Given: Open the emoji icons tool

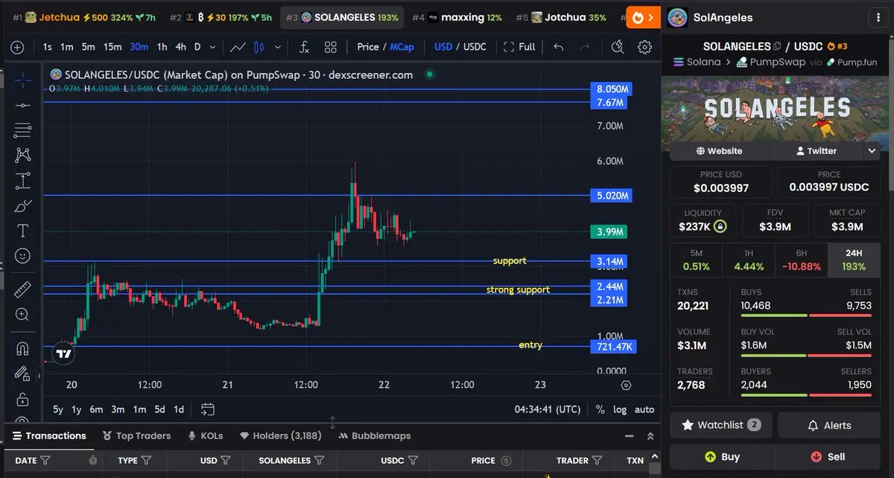Looking at the screenshot, I should 23,256.
